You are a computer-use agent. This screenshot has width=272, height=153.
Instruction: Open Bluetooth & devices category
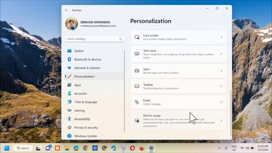95,59
